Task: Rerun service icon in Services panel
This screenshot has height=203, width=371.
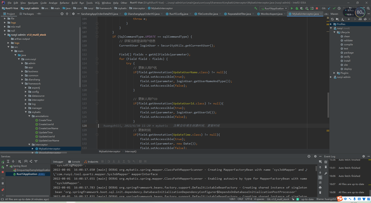Action: coord(3,162)
